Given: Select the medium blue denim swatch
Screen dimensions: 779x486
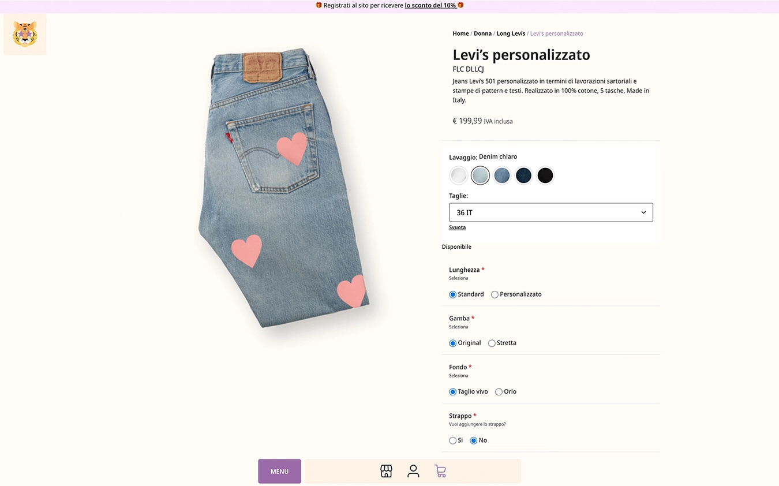Looking at the screenshot, I should 502,175.
